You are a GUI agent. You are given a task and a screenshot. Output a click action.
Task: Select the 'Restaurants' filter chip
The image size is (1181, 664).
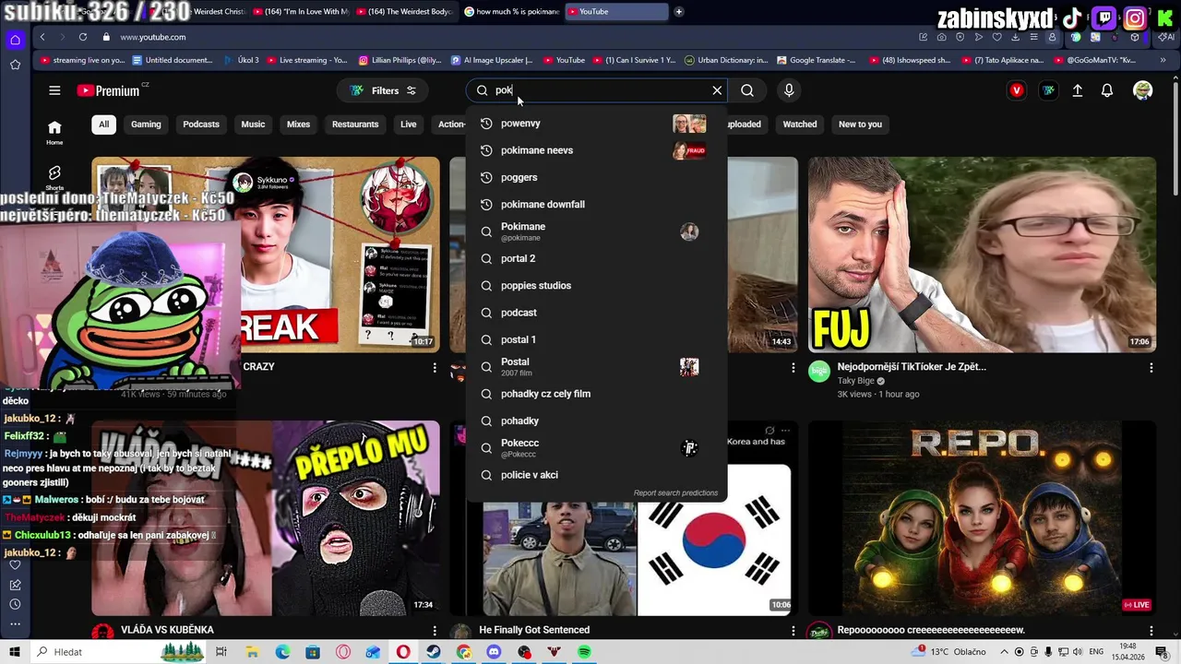click(355, 125)
